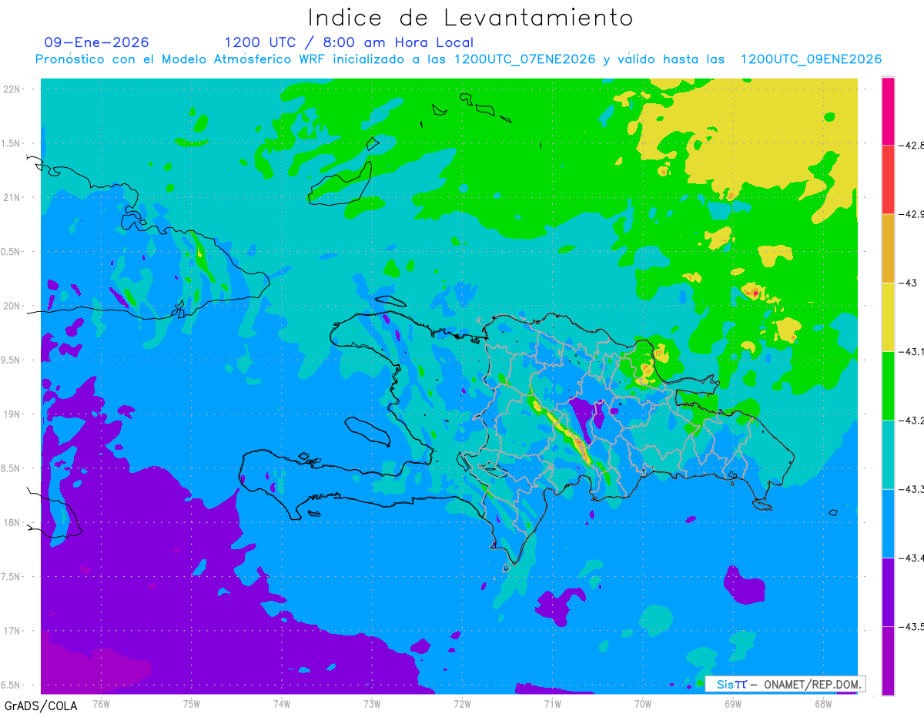Pick the magenta swatch atop the legend
This screenshot has height=714, width=924.
[888, 111]
